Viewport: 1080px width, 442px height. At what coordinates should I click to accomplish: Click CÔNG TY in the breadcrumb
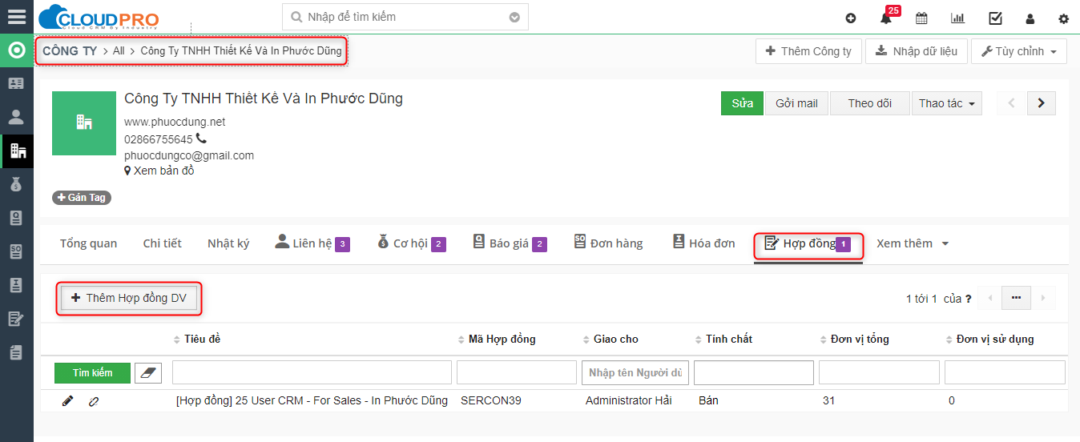[x=70, y=50]
